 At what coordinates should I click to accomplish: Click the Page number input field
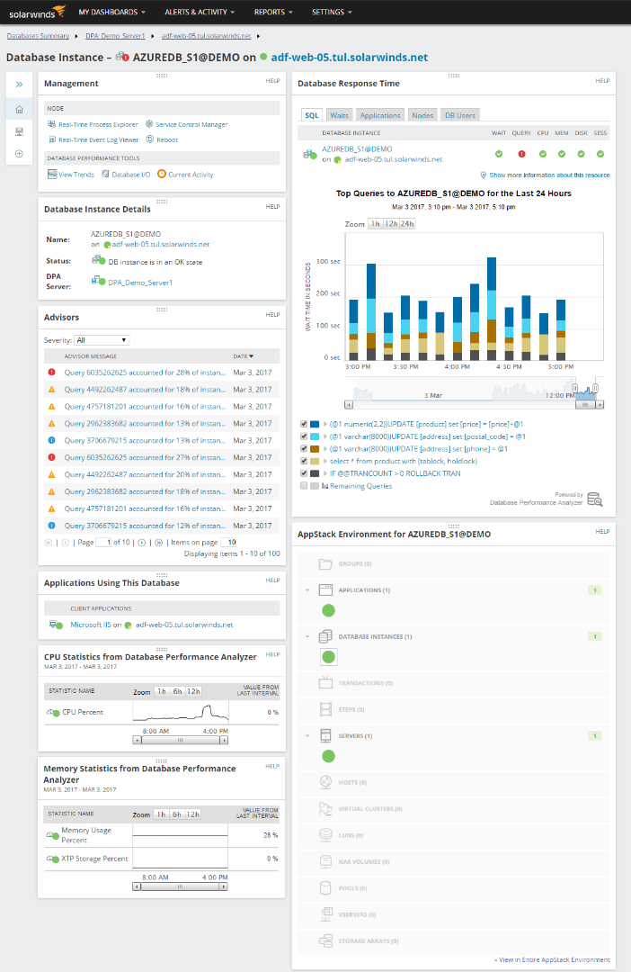pos(103,543)
